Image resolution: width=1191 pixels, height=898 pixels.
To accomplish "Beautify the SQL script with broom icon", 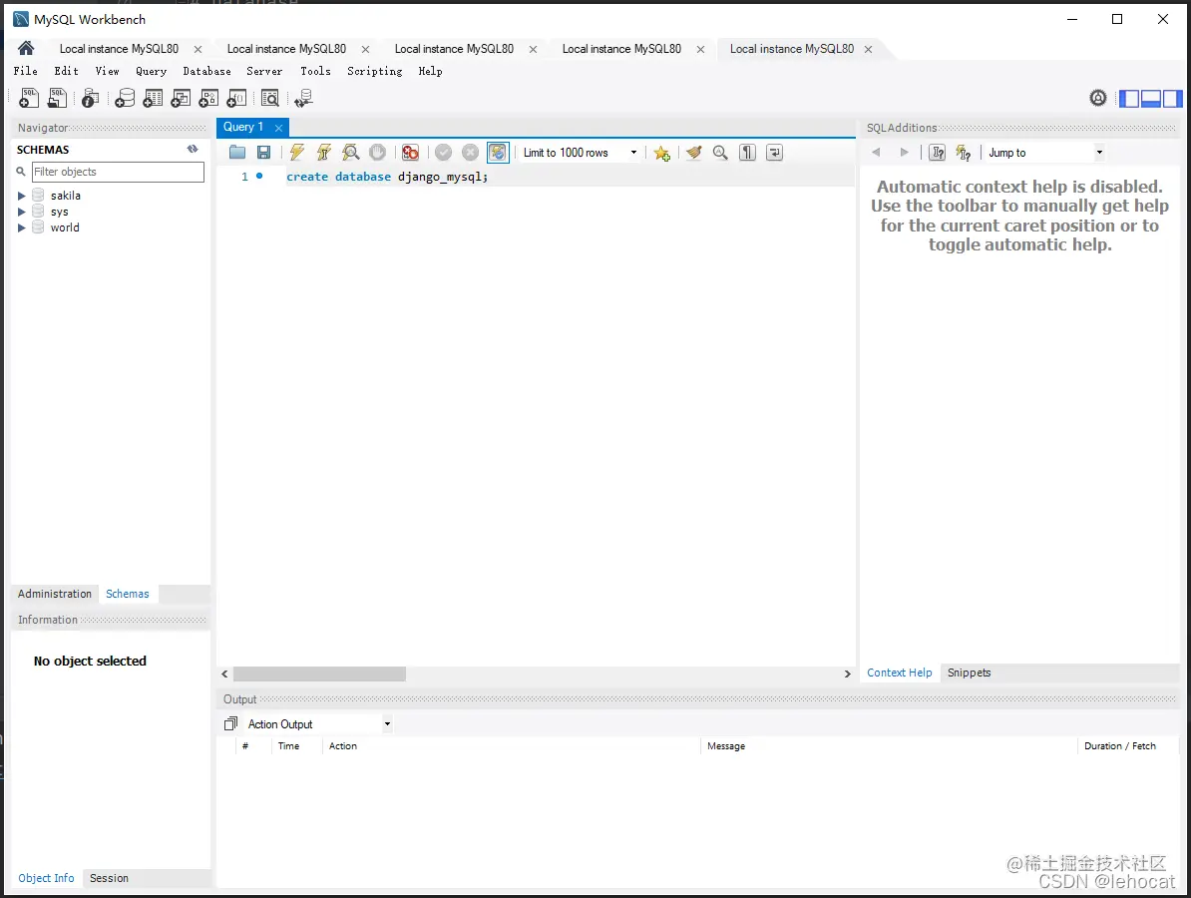I will click(693, 152).
